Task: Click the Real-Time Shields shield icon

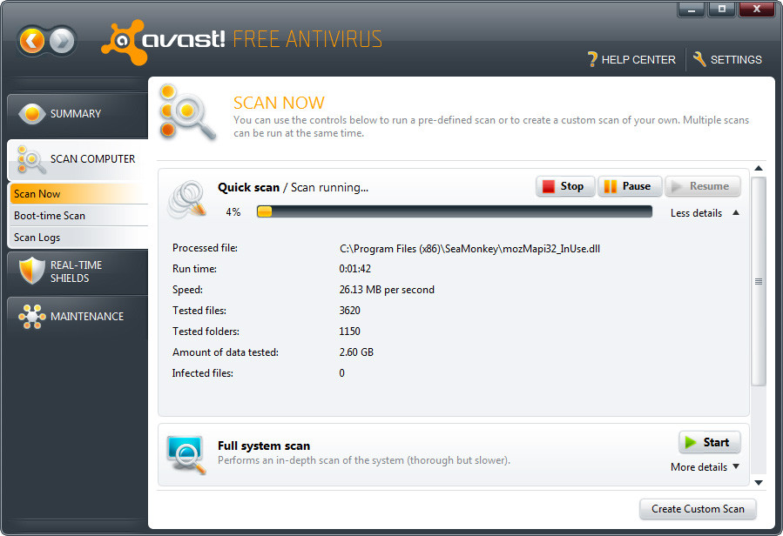Action: click(31, 271)
